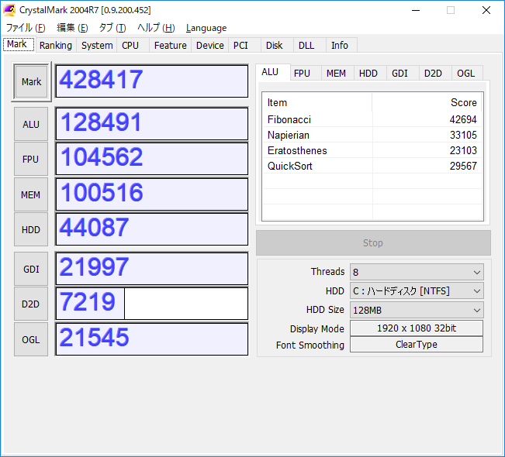Select the Eratosthenes row

coord(372,150)
